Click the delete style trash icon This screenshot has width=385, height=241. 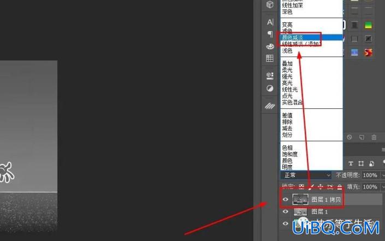[x=374, y=137]
